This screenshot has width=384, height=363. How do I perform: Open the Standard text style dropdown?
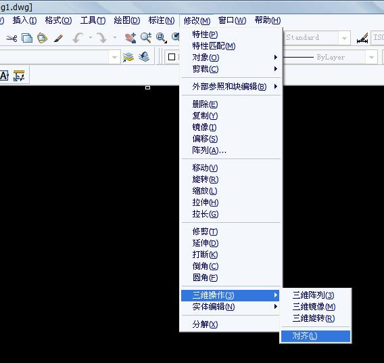[344, 38]
